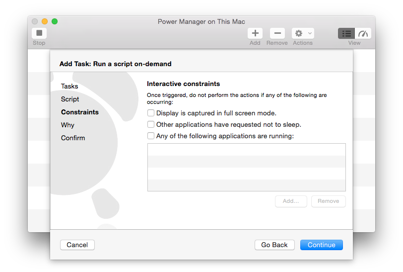Select the Tasks step in sidebar
Image resolution: width=403 pixels, height=272 pixels.
click(69, 87)
